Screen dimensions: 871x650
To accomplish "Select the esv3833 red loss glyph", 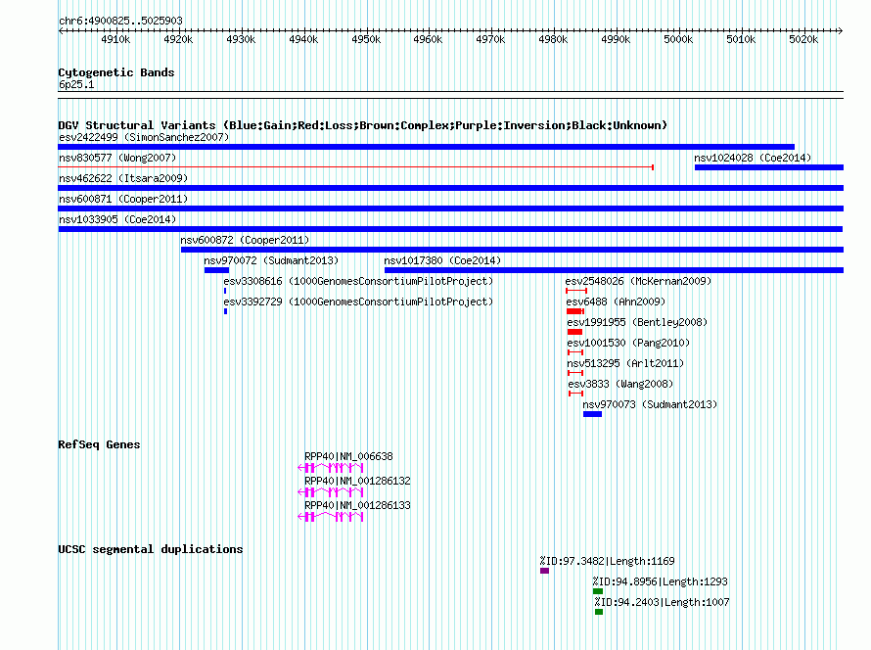I will pyautogui.click(x=576, y=394).
